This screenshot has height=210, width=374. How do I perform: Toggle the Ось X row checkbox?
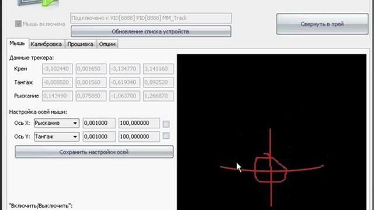(166, 124)
